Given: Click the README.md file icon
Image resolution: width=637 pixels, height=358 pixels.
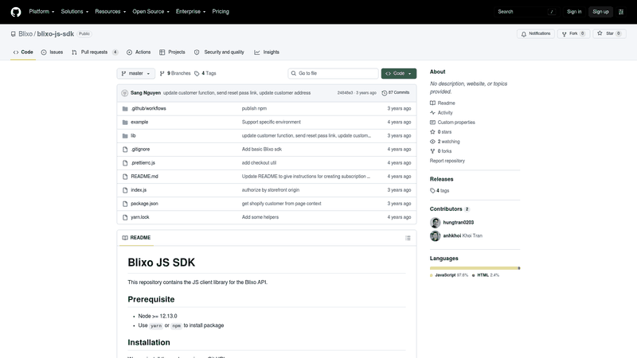Looking at the screenshot, I should pos(125,177).
